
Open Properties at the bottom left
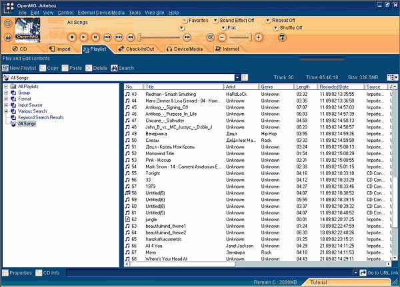(x=17, y=273)
